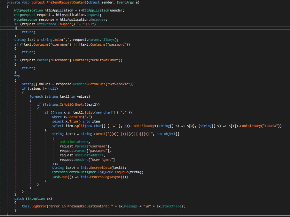This screenshot has width=290, height=217.
Task: Click the UserHostAddress property
Action: (x=89, y=155)
